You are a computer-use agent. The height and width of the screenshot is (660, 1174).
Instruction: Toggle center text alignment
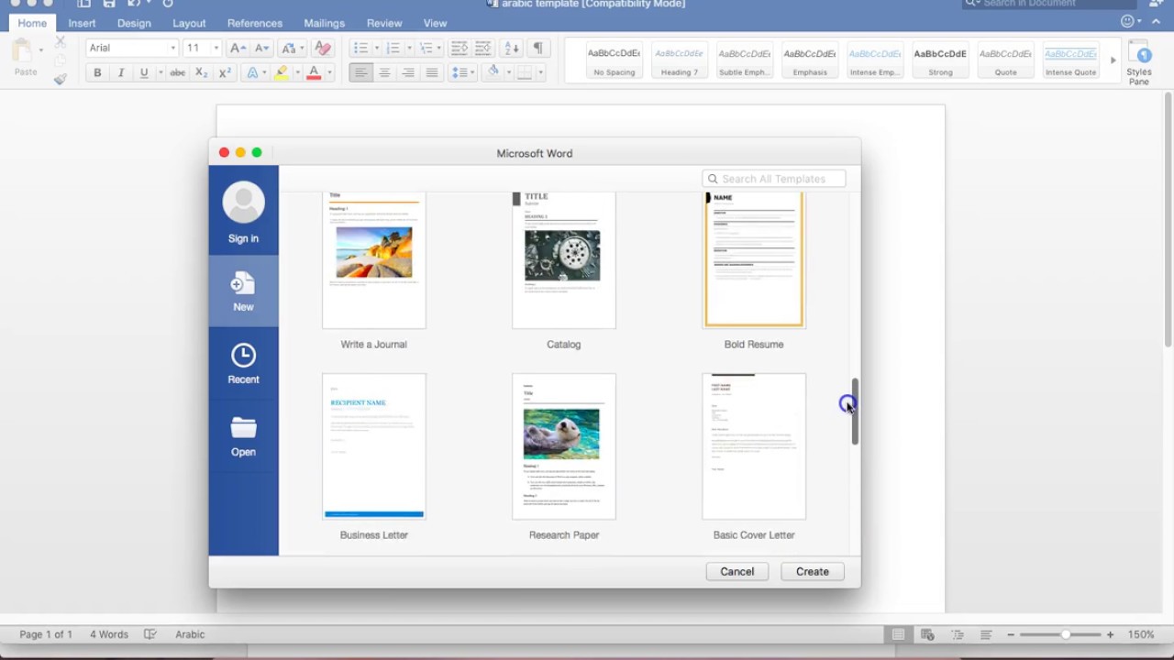[x=384, y=72]
